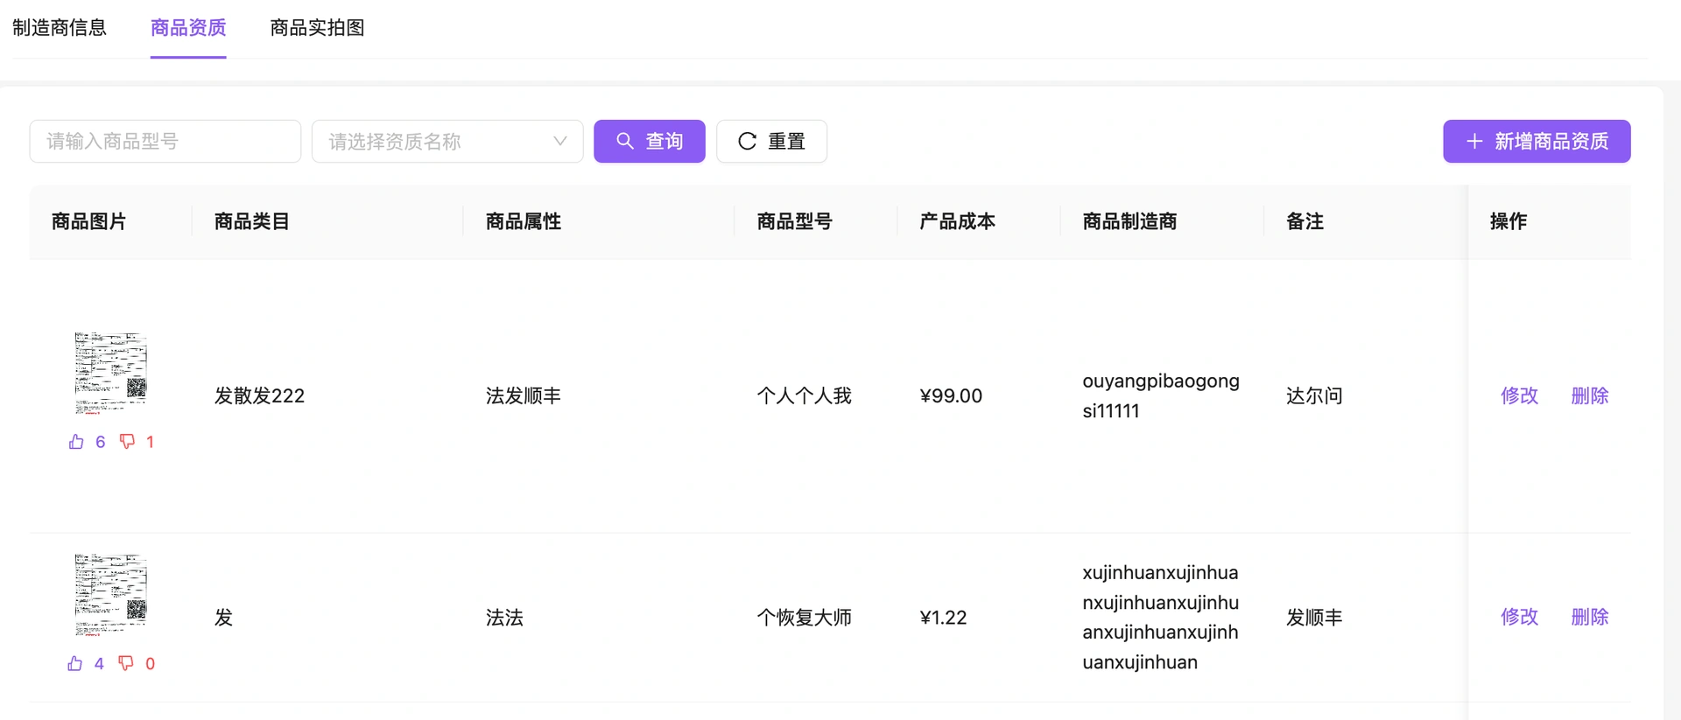
Task: Click the 重置 reset button
Action: point(771,142)
